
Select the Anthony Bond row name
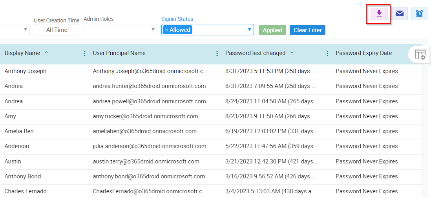(x=22, y=176)
